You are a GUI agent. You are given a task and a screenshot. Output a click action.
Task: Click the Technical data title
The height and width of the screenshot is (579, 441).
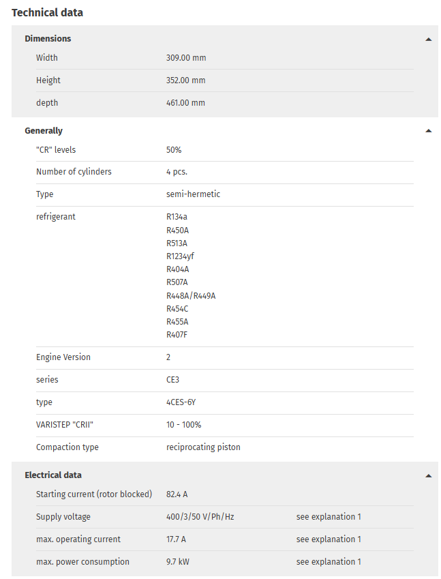[x=47, y=12]
